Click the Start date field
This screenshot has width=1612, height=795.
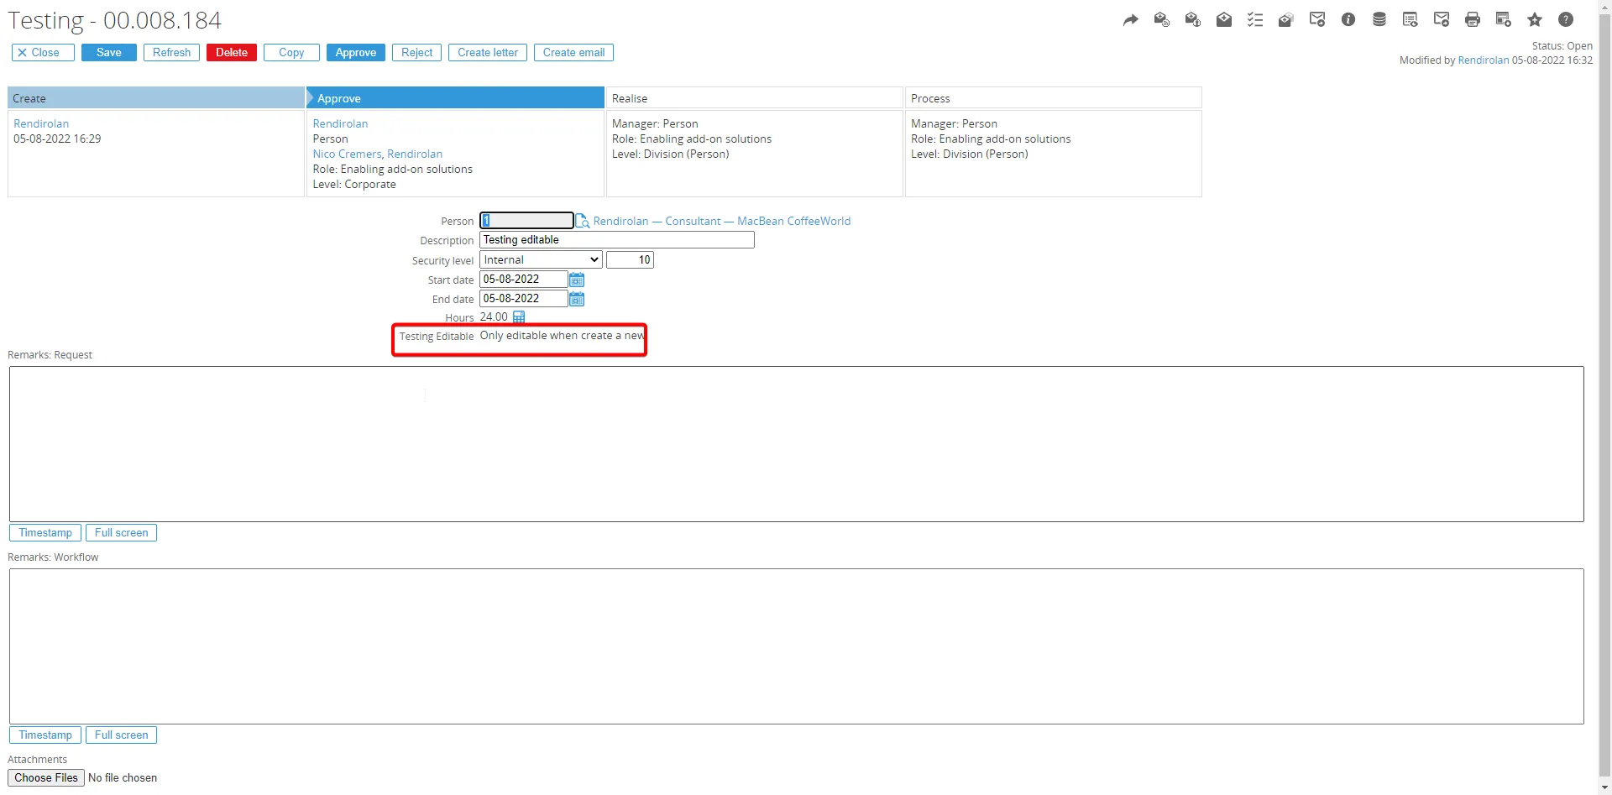point(524,280)
